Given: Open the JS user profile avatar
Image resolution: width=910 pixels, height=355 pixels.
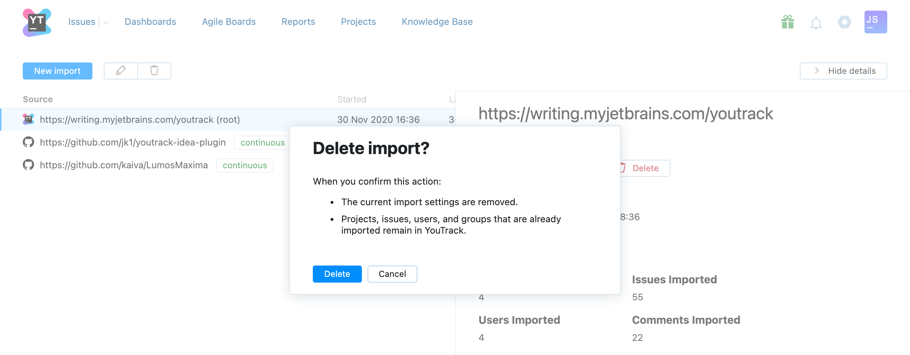Looking at the screenshot, I should [875, 22].
